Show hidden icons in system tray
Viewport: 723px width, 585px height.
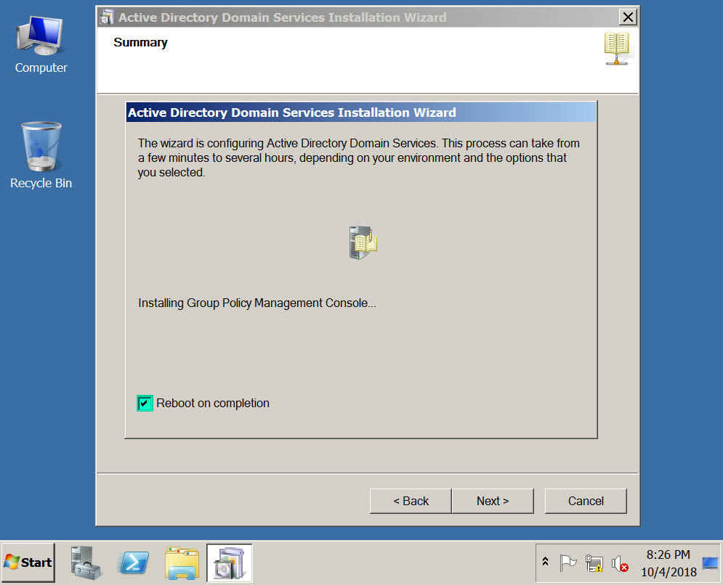click(x=545, y=562)
